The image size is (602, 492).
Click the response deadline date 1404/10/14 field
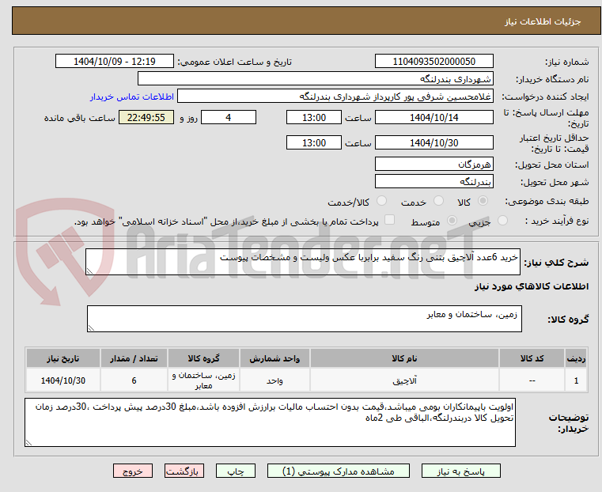(x=434, y=117)
